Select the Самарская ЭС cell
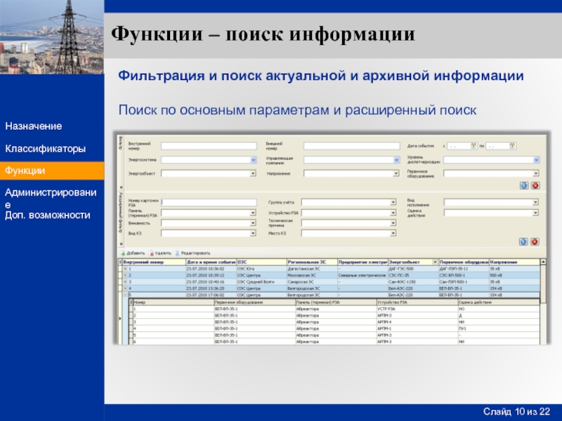The image size is (562, 421). pyautogui.click(x=312, y=282)
